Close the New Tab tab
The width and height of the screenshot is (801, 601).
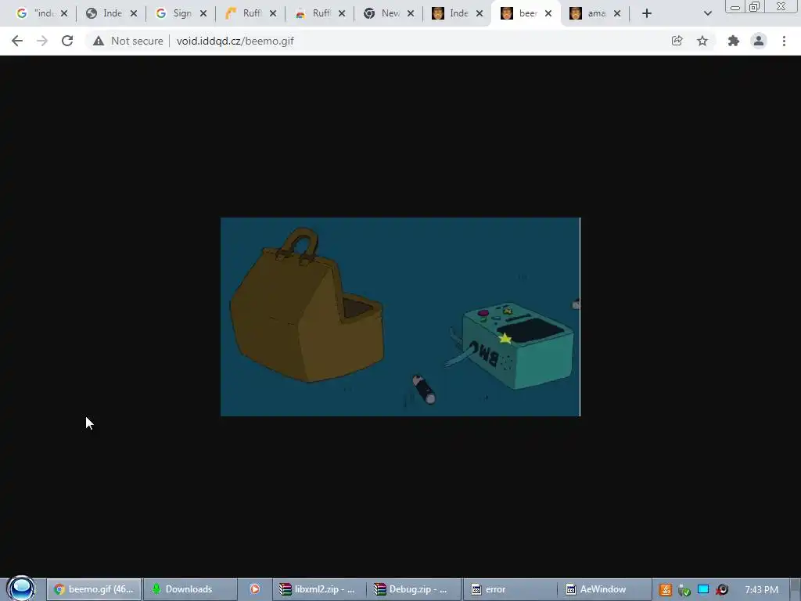click(411, 13)
